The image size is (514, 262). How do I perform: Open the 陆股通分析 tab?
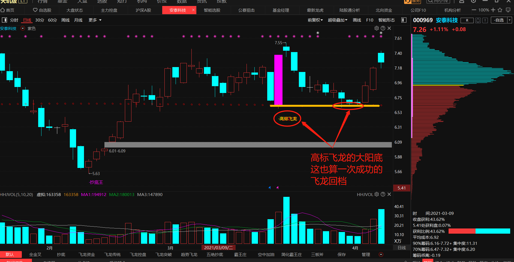(350, 10)
